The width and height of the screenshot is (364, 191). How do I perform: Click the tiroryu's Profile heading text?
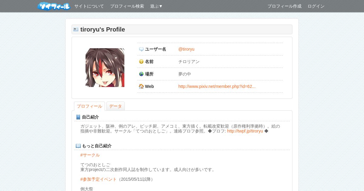103,29
